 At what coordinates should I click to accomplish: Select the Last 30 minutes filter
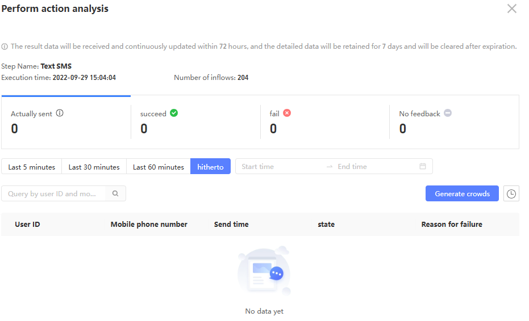click(x=94, y=167)
